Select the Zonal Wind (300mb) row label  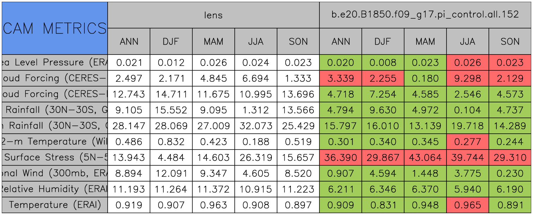[55, 173]
